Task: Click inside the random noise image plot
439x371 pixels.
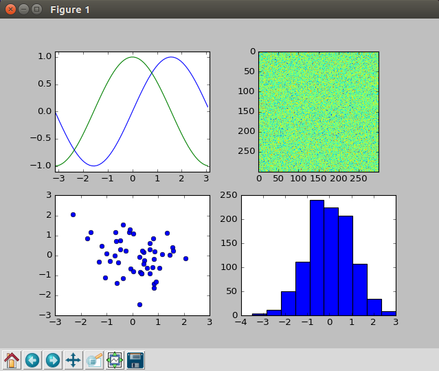Action: pos(318,111)
